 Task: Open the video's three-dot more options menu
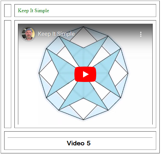tap(141, 34)
